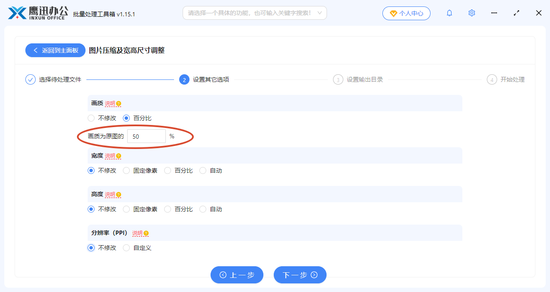Click the 画质为原图的 label
The height and width of the screenshot is (292, 550).
tap(106, 136)
